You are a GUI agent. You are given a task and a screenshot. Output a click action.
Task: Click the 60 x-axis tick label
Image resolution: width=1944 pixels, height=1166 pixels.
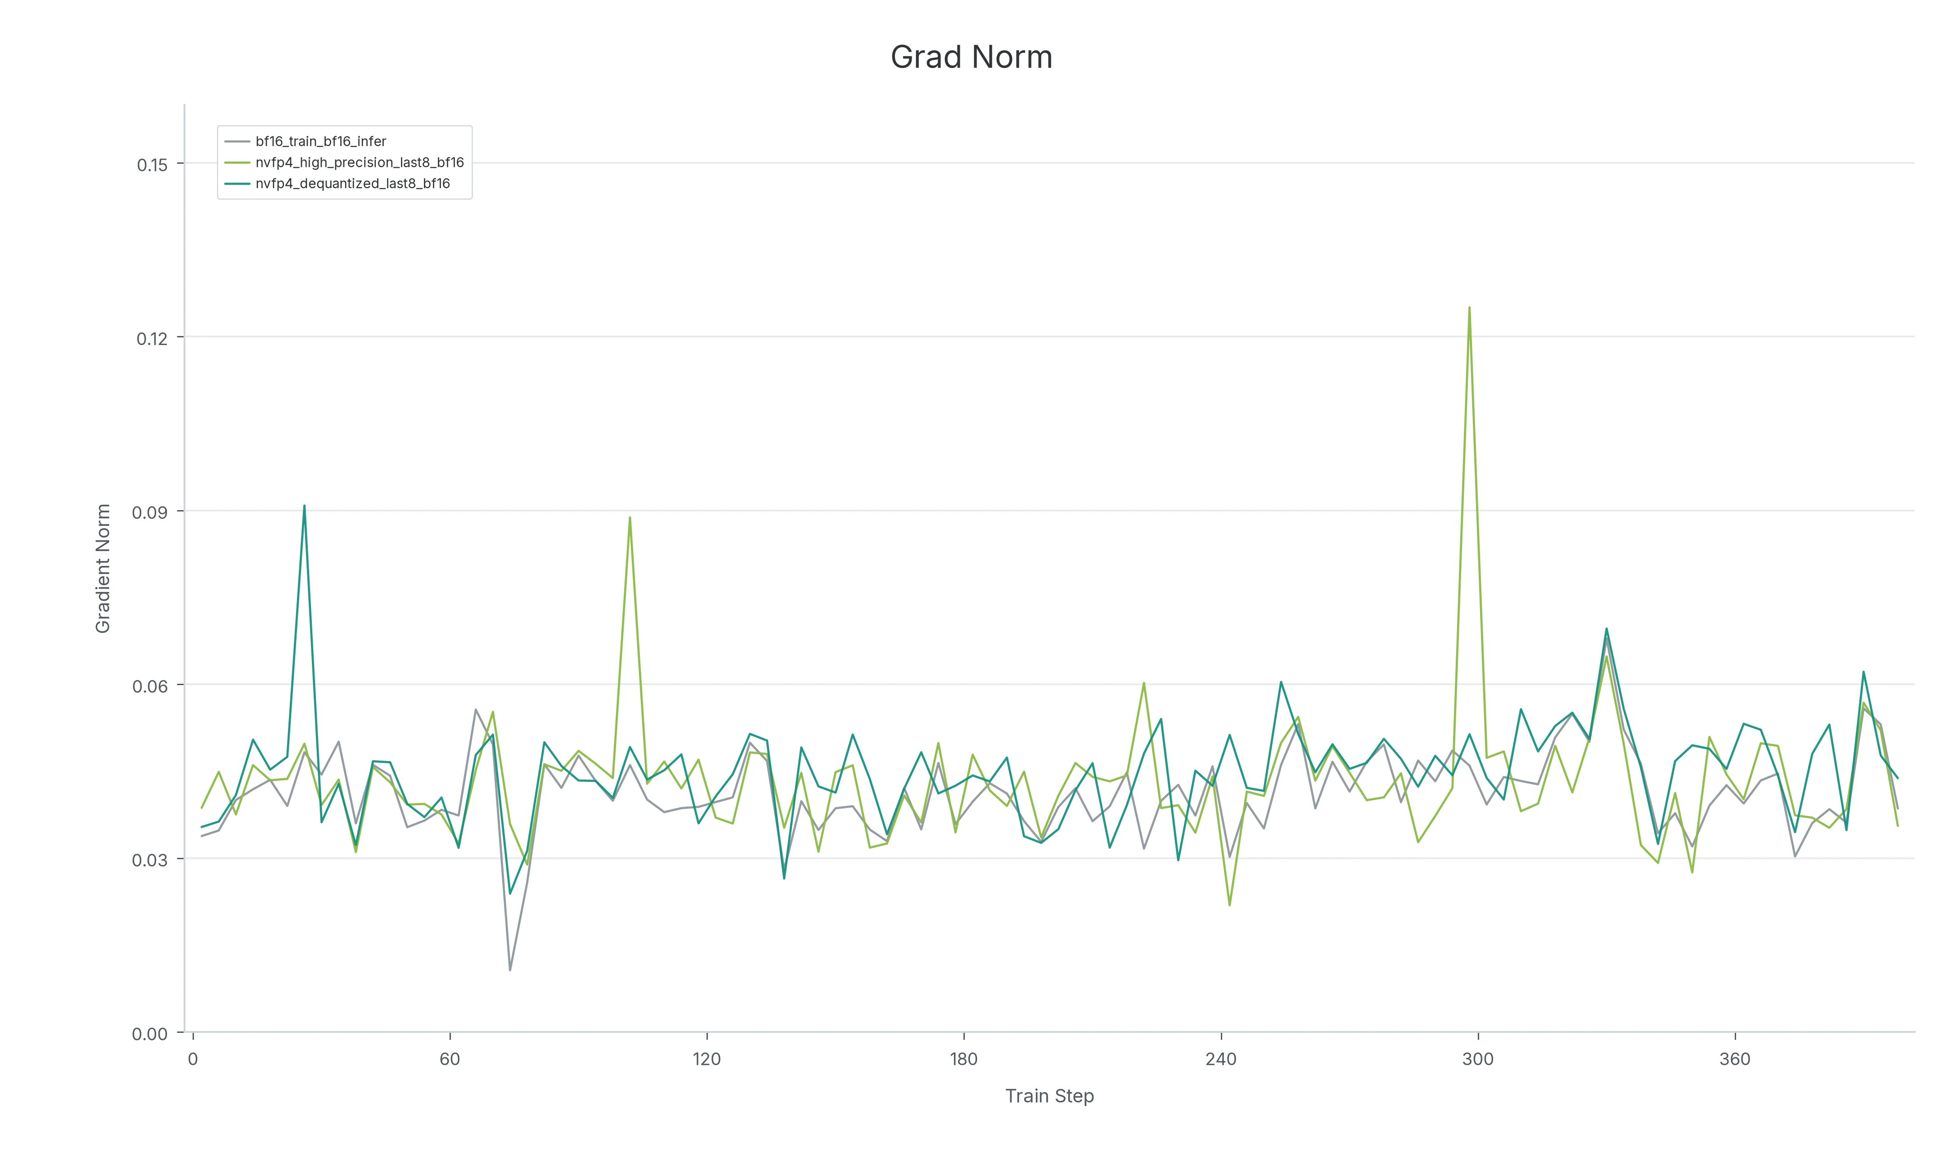click(x=450, y=1059)
